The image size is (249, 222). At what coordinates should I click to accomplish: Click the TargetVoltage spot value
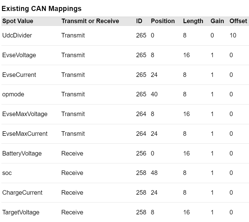21,212
